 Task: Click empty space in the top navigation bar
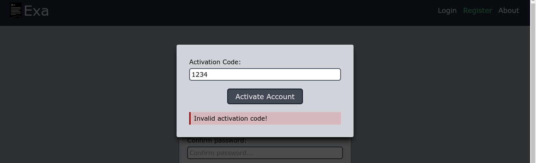pos(235,12)
